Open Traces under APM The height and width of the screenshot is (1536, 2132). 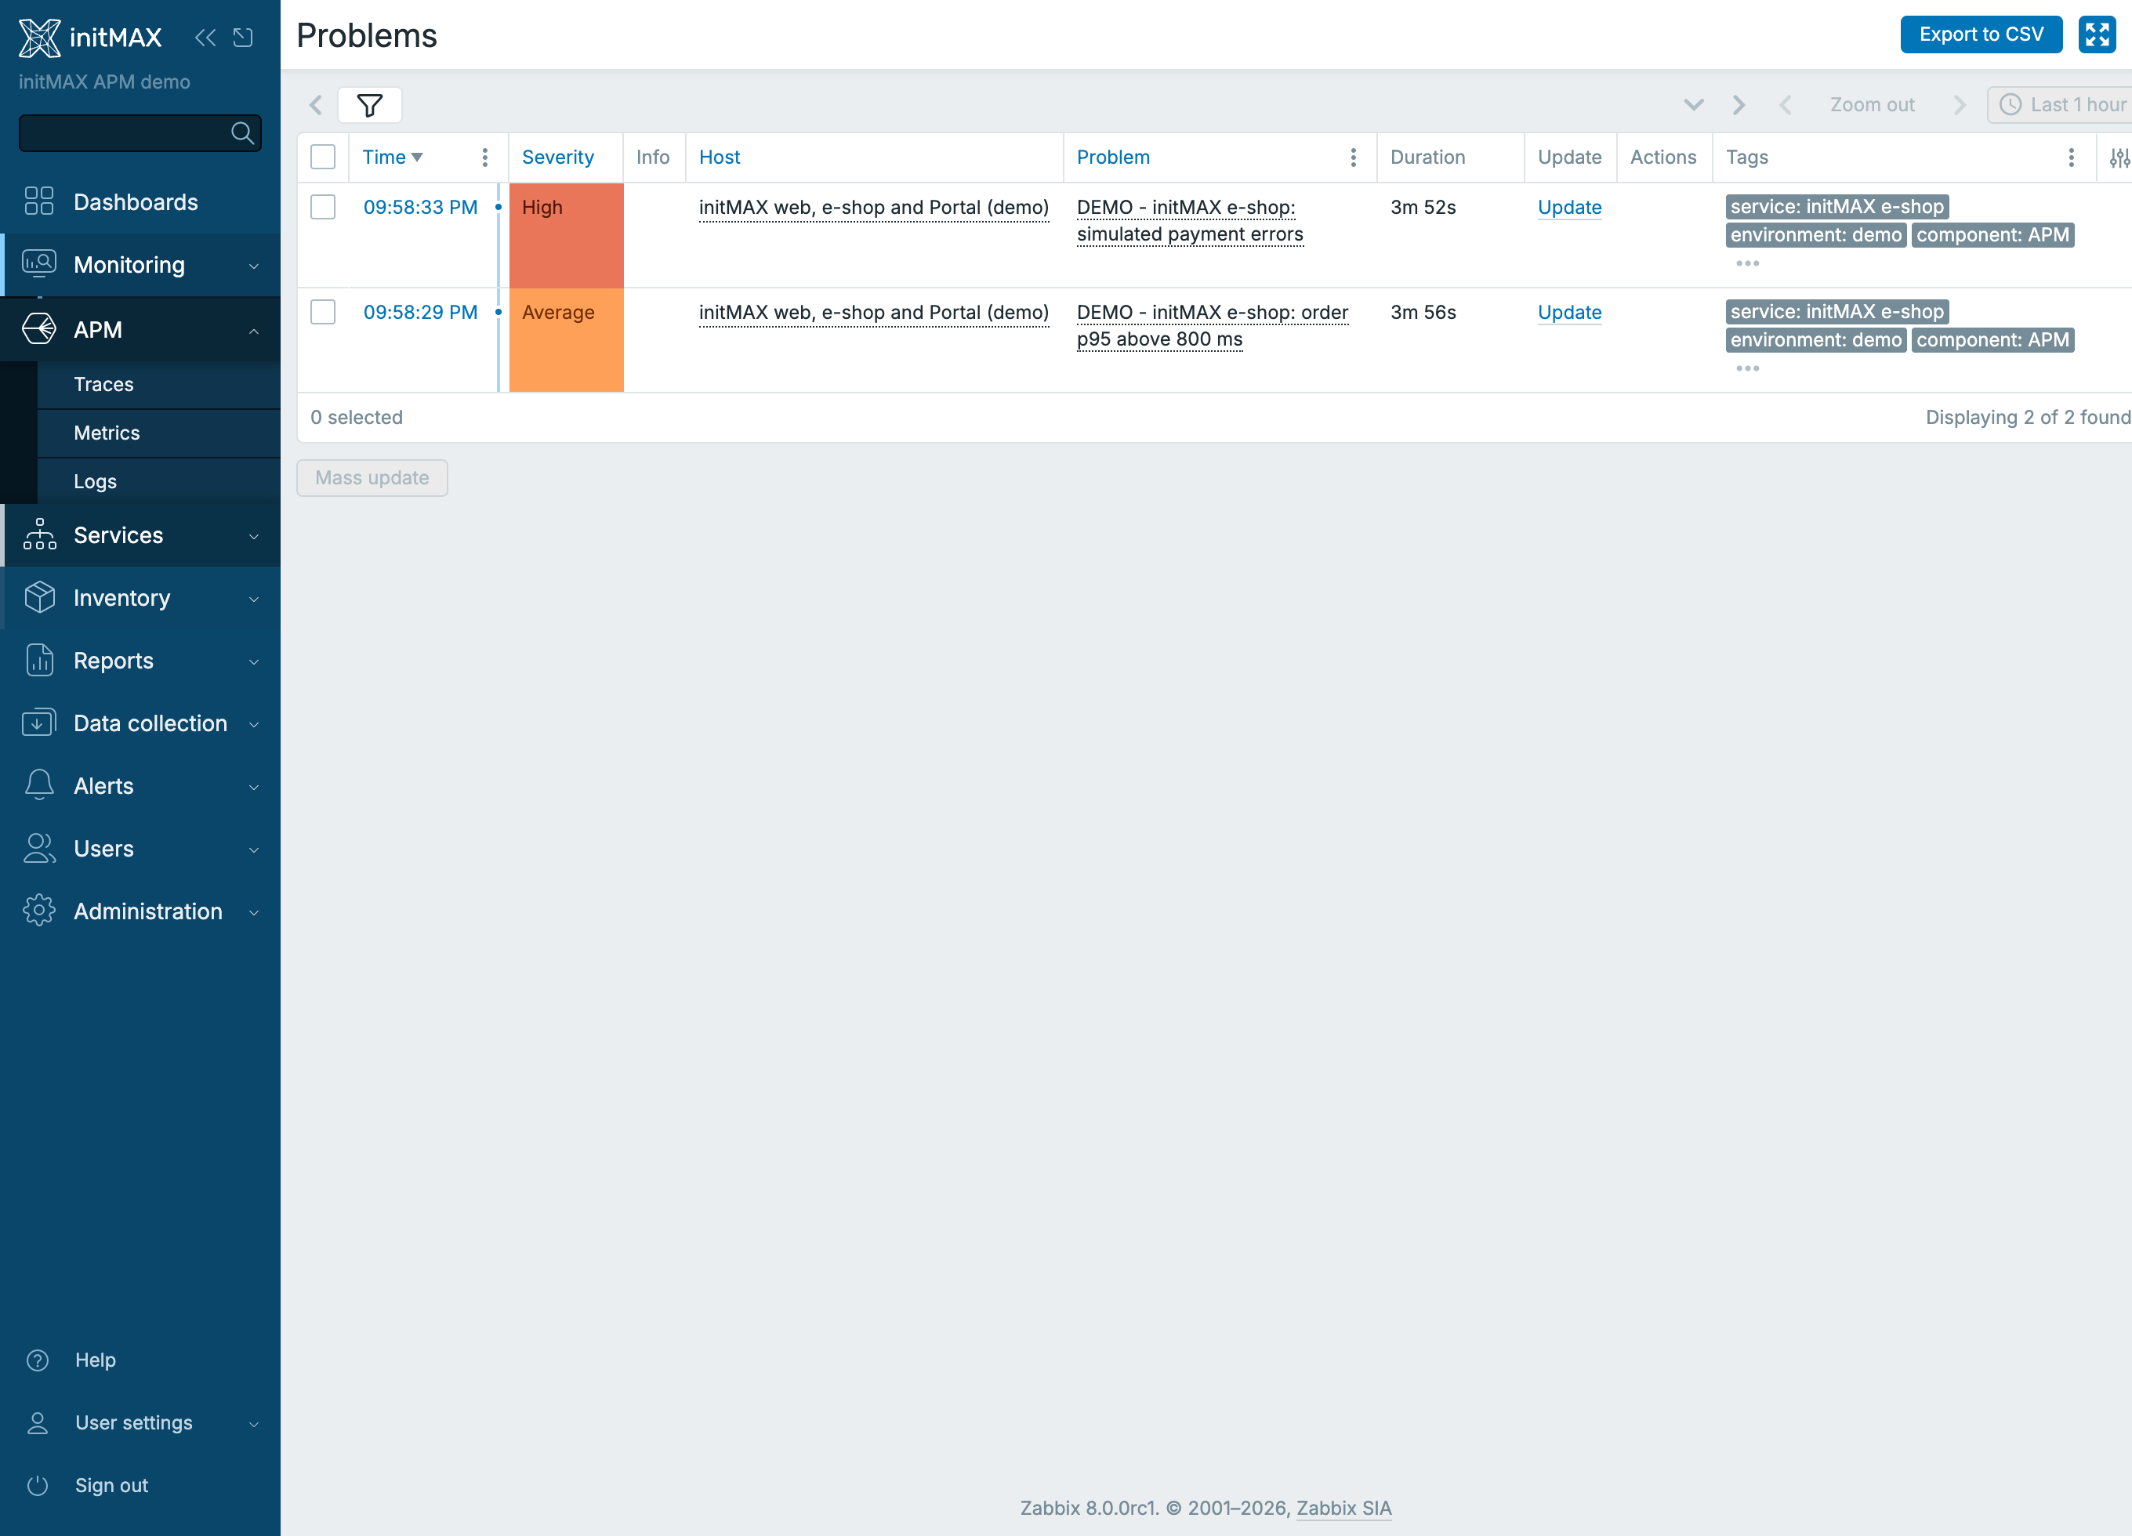pos(159,385)
